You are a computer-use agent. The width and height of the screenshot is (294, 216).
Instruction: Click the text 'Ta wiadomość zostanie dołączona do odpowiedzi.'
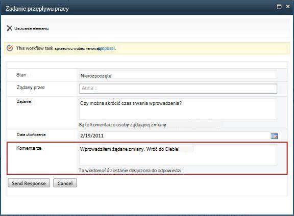[131, 171]
